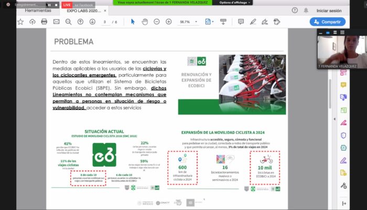The height and width of the screenshot is (210, 367).
Task: Click Iniciar sesión to sign in
Action: (329, 10)
